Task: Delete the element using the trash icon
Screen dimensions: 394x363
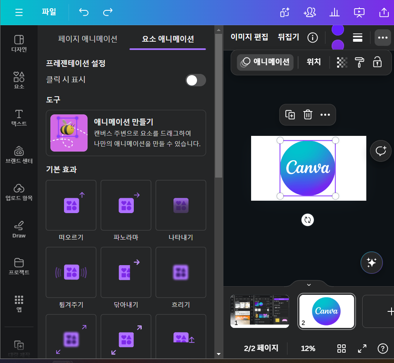Action: point(307,115)
